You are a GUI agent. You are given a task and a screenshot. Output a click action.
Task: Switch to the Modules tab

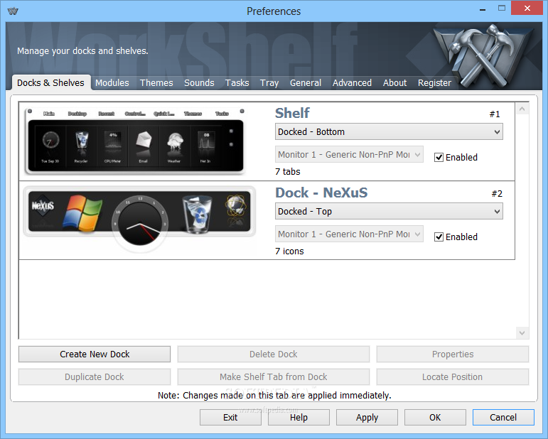click(x=112, y=83)
